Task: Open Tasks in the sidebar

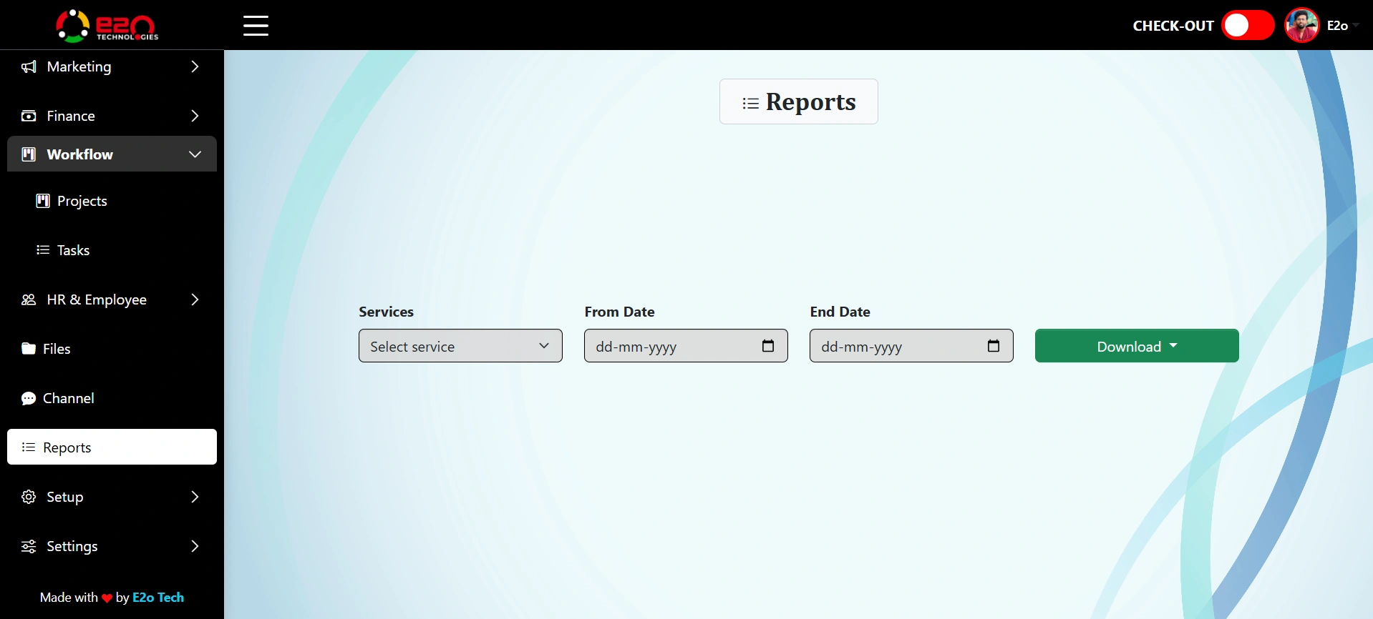Action: coord(73,250)
